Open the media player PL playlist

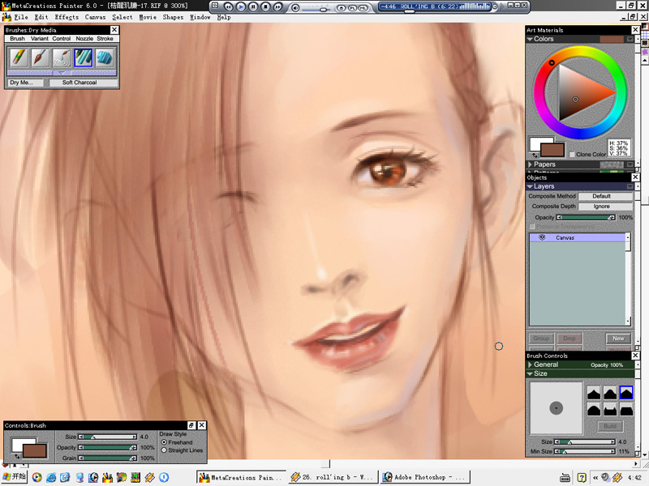coord(352,7)
